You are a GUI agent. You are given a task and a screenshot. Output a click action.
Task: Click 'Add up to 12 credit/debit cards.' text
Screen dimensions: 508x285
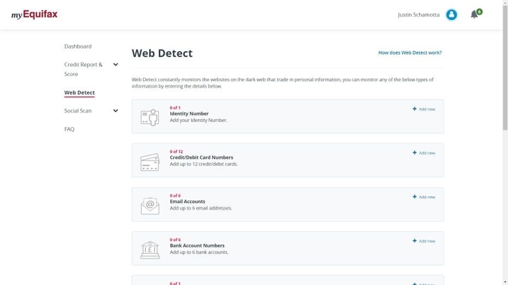[x=204, y=164]
